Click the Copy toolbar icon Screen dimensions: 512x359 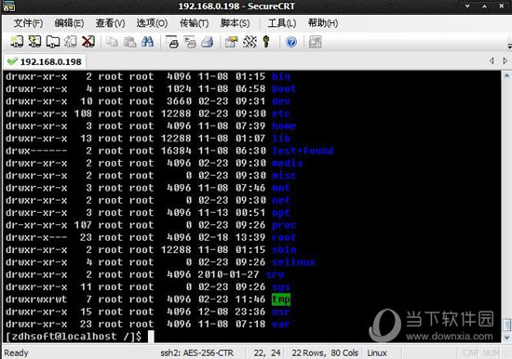point(112,42)
